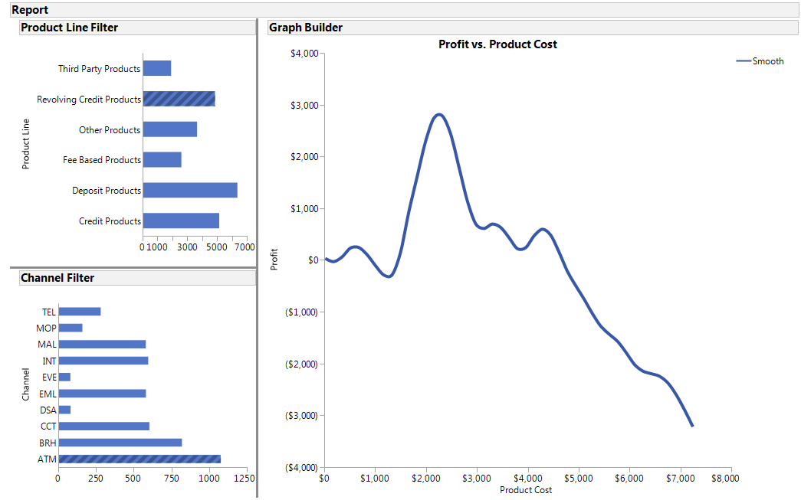Select the Credit Products filter bar
The image size is (801, 500).
(180, 221)
